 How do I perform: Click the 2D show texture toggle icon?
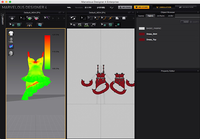(x=117, y=25)
